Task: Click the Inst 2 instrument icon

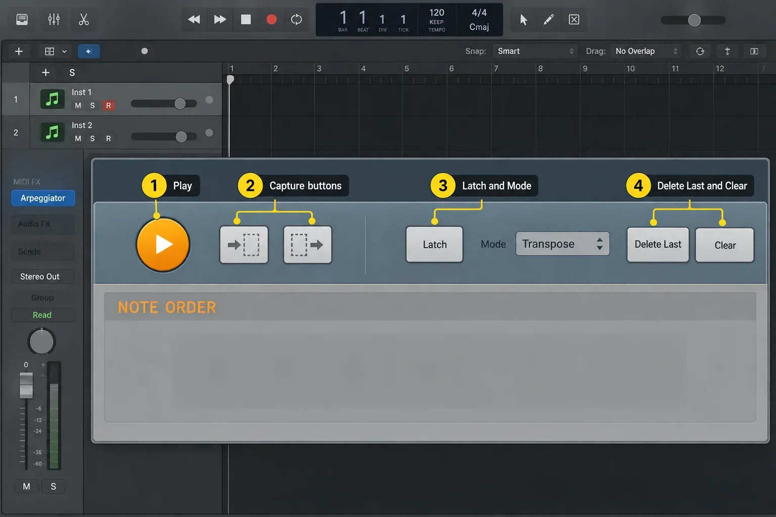Action: pos(52,132)
